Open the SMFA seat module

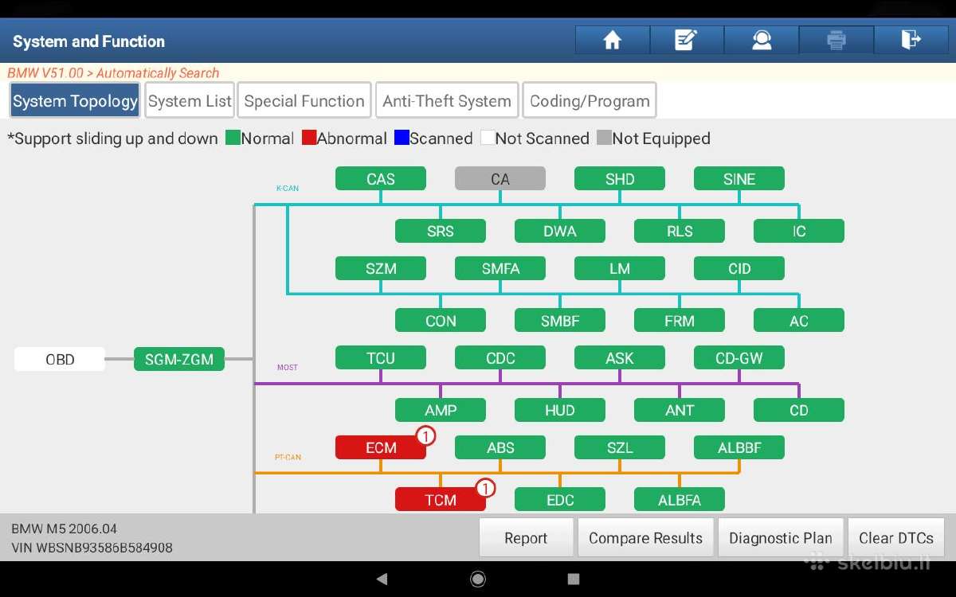coord(500,268)
